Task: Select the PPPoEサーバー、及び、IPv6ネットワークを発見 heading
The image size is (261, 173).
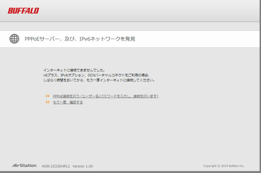Action: tap(80, 39)
